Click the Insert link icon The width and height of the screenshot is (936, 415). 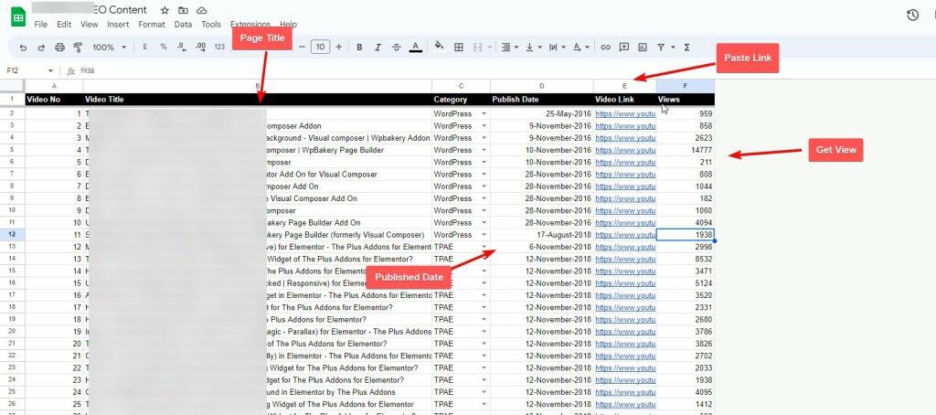pyautogui.click(x=605, y=47)
